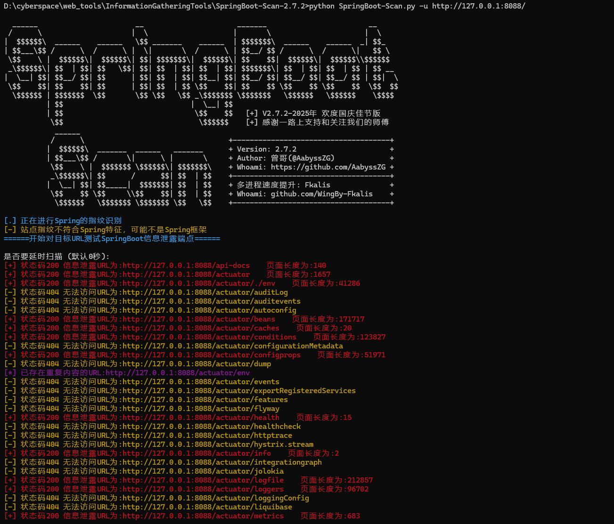The height and width of the screenshot is (524, 614).
Task: Click the 页面长度为:51971 value
Action: pyautogui.click(x=352, y=355)
